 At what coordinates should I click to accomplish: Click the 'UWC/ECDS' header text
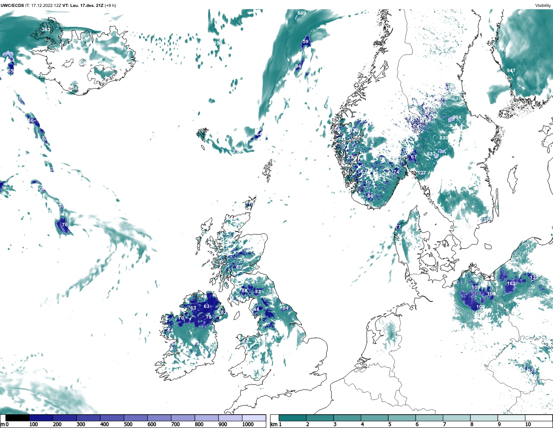coord(12,6)
